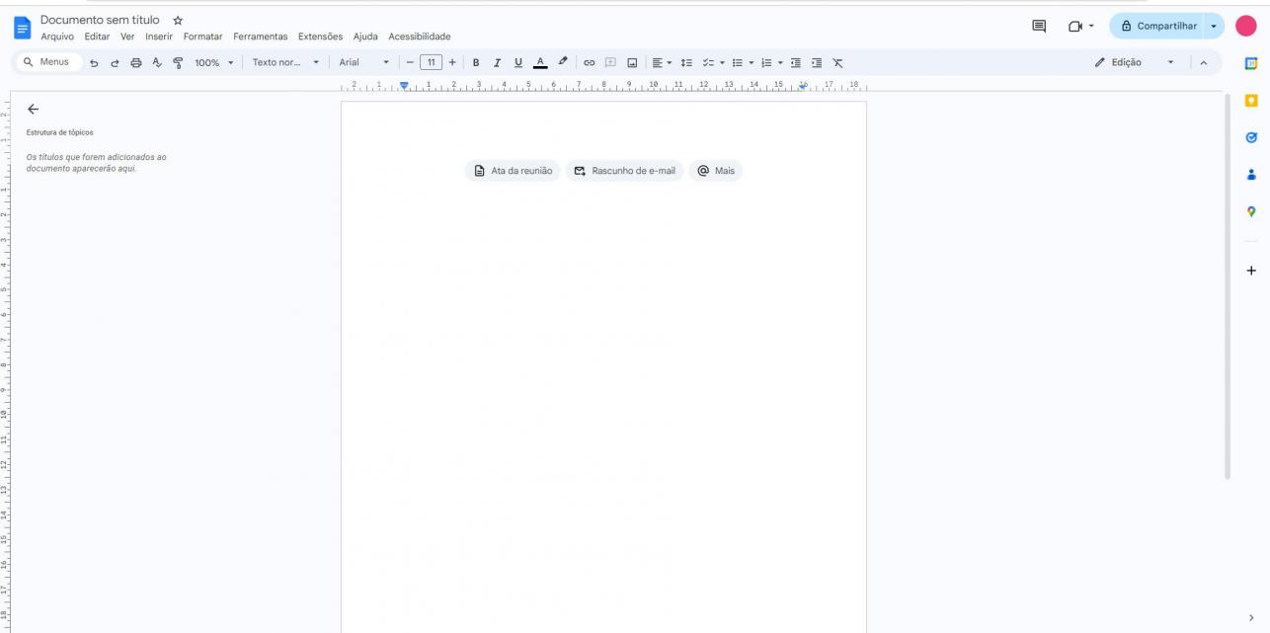Click the undo arrow icon
This screenshot has height=633, width=1270.
coord(94,62)
